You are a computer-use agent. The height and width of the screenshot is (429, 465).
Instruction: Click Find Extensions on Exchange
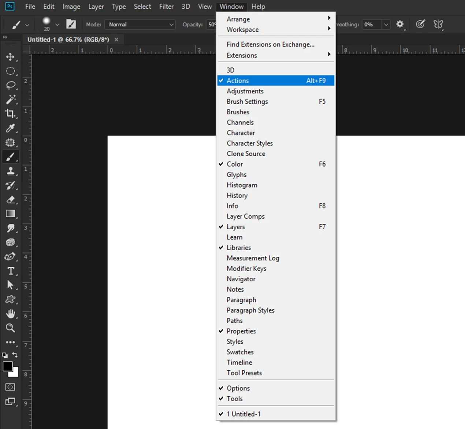(x=276, y=44)
